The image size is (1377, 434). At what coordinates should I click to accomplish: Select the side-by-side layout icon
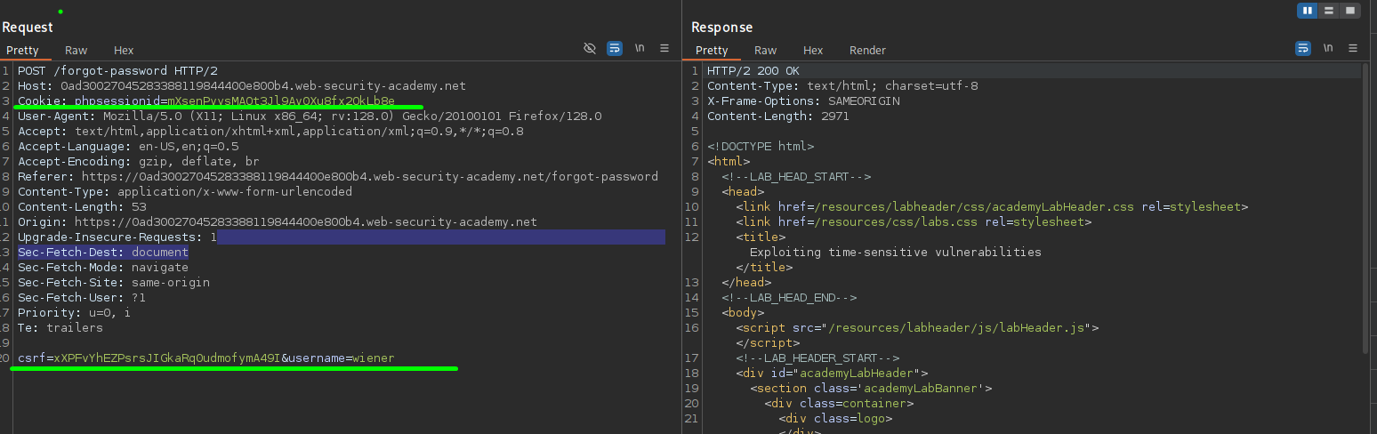pos(1308,11)
